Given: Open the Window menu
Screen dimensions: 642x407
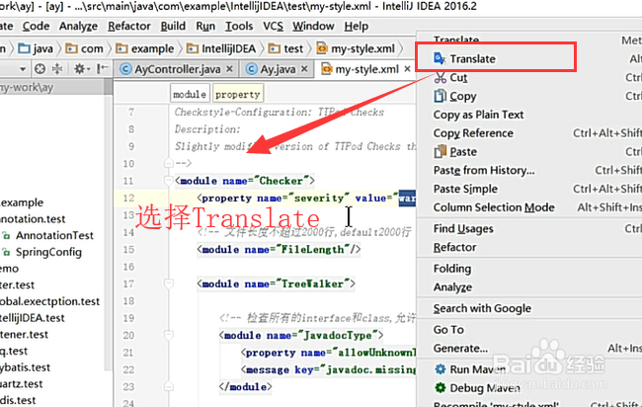Looking at the screenshot, I should point(313,27).
